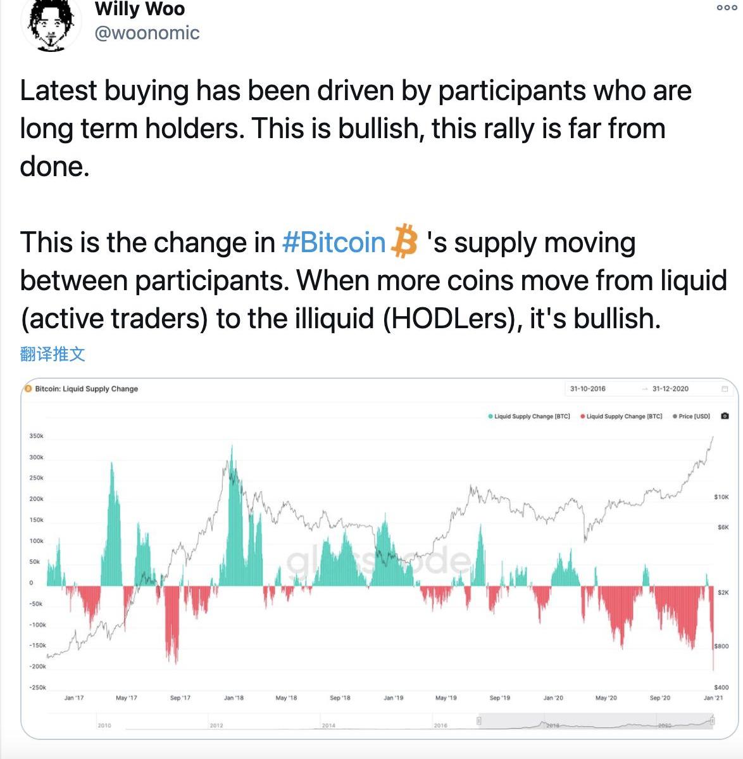
Task: Toggle the Price [USD] legend series
Action: pyautogui.click(x=691, y=416)
